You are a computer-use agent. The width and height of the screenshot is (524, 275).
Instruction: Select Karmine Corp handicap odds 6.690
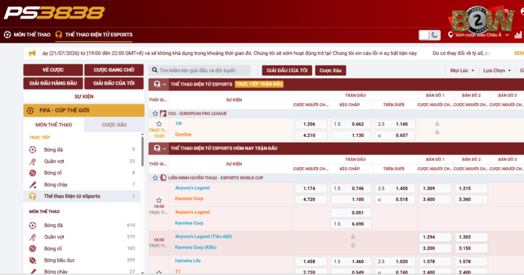coord(351,224)
